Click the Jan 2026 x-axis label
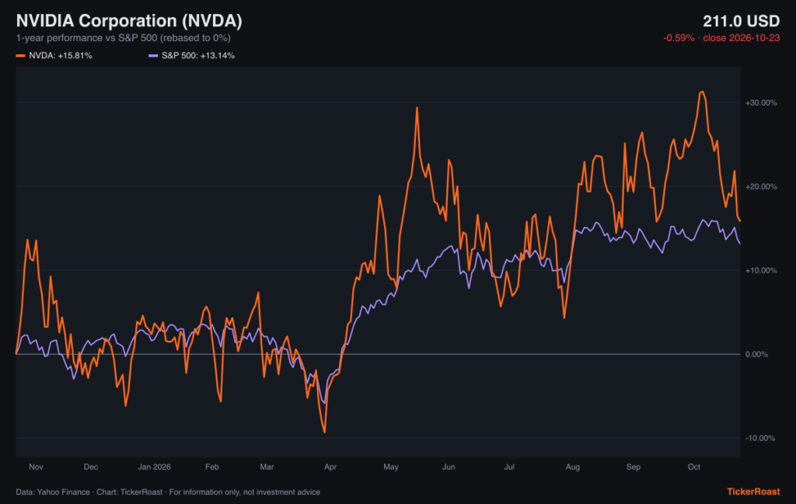This screenshot has height=504, width=796. point(155,467)
